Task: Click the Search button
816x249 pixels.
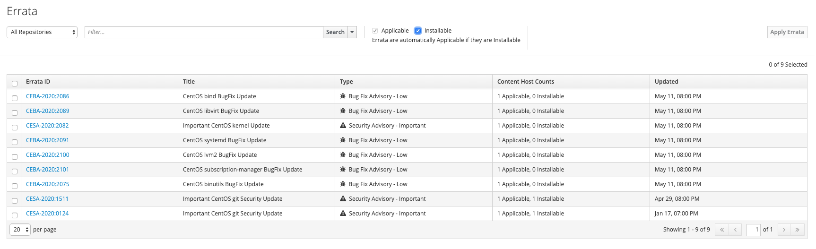Action: (335, 32)
